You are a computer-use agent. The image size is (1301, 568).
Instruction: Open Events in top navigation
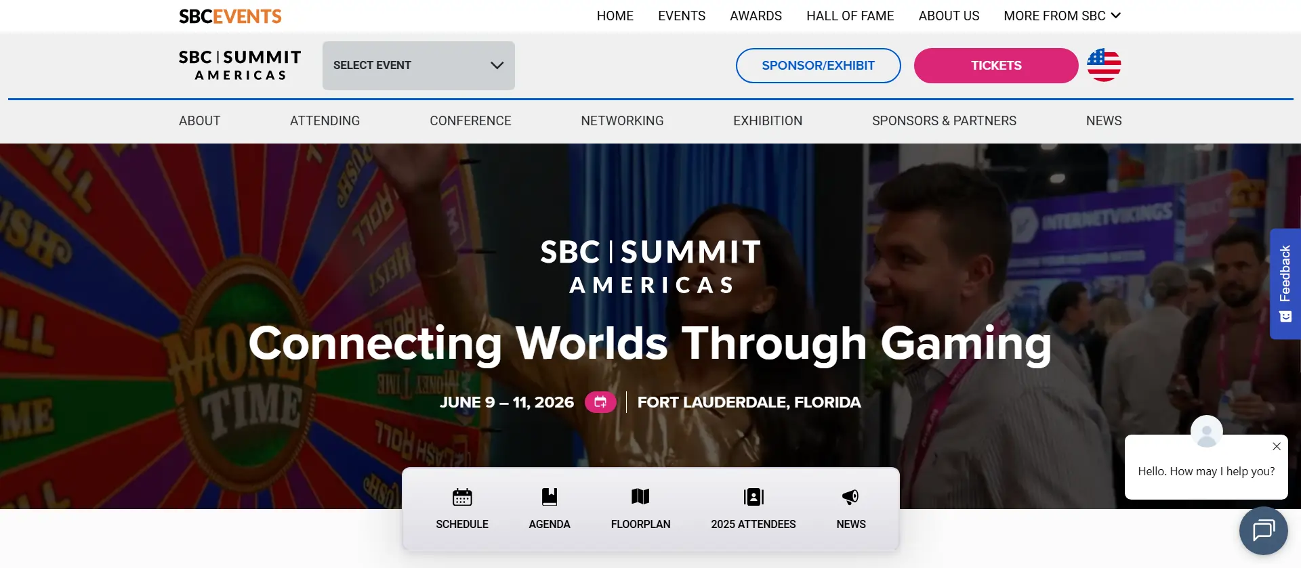coord(682,16)
